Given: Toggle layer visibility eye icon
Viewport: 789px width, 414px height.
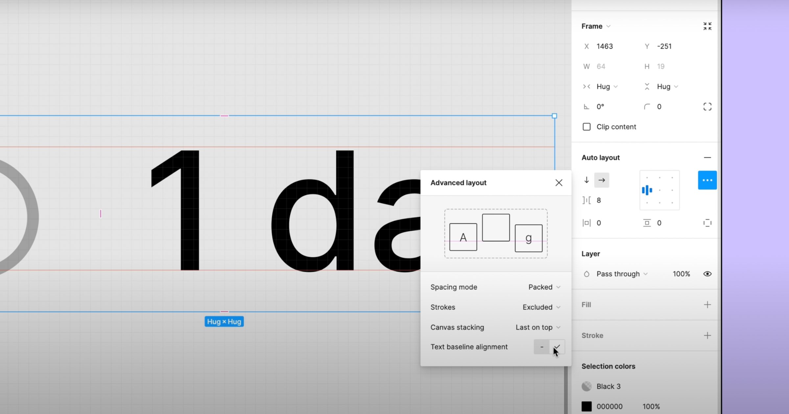Looking at the screenshot, I should pyautogui.click(x=707, y=274).
